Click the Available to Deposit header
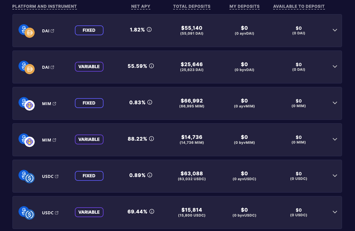The width and height of the screenshot is (355, 231). [x=299, y=6]
